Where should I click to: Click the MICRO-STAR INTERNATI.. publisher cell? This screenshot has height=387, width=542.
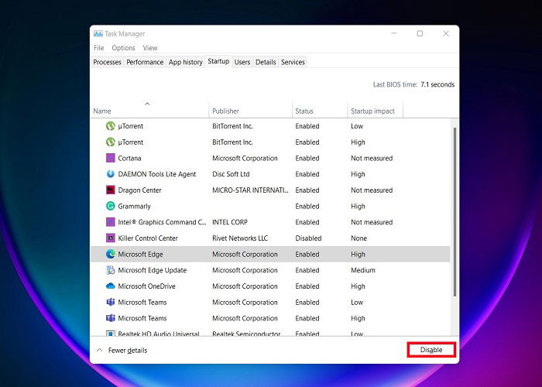point(250,190)
